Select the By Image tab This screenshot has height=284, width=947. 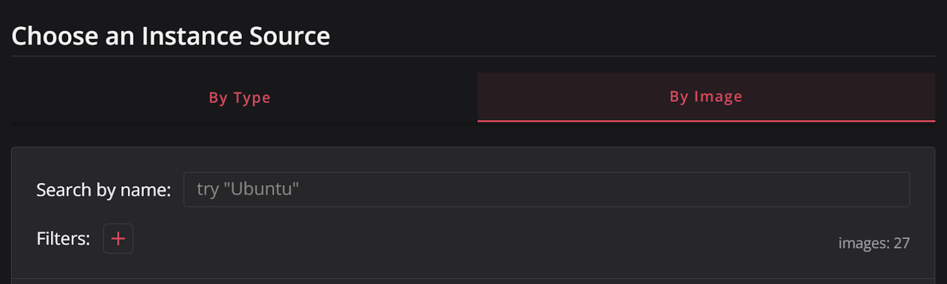coord(706,97)
